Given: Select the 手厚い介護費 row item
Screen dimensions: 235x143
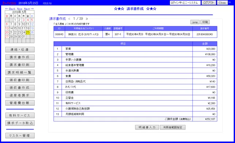Looking at the screenshot, I should [127, 60].
